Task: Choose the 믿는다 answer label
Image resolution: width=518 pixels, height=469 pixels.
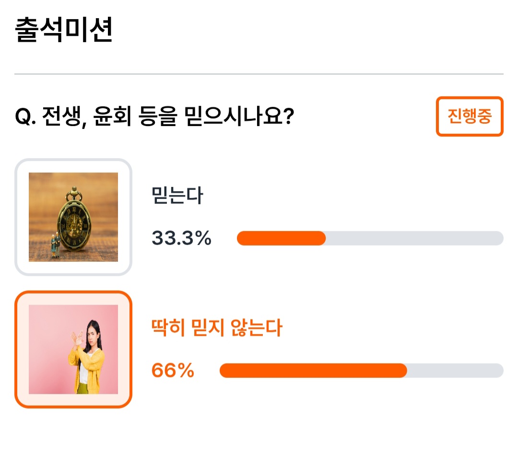Action: click(x=177, y=195)
